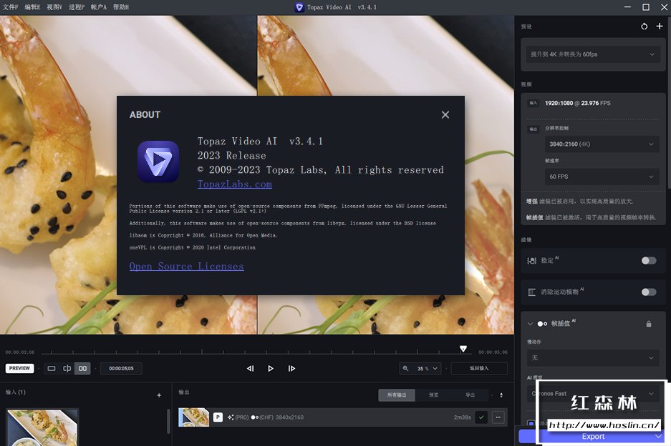671x446 pixels.
Task: Open the 60 FPS frame rate dropdown
Action: 602,177
